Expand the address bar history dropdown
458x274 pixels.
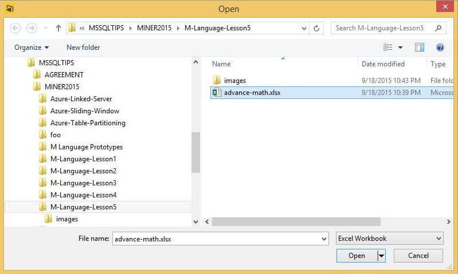[304, 28]
